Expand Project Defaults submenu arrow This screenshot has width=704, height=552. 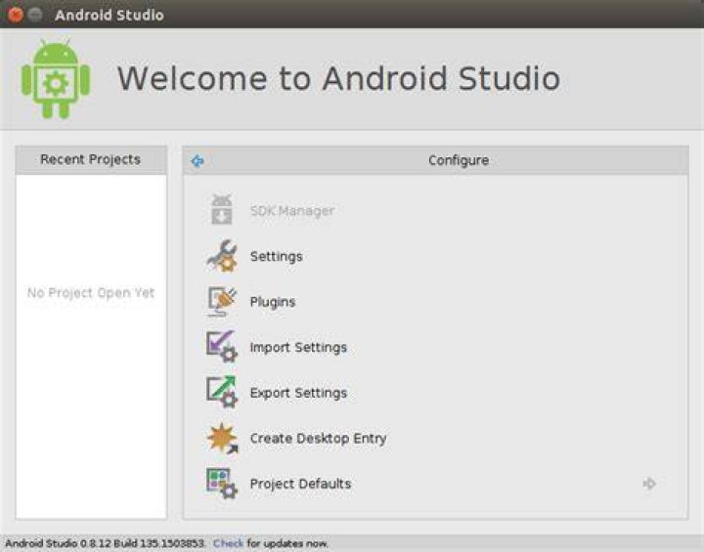(649, 484)
